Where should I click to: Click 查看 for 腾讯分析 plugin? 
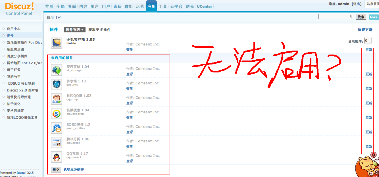[130, 147]
